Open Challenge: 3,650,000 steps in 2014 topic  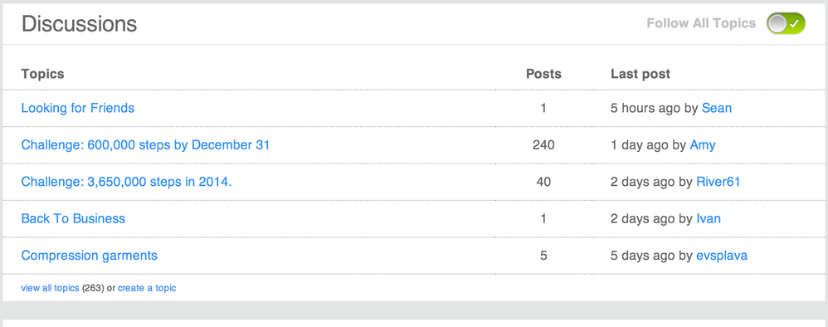point(127,183)
